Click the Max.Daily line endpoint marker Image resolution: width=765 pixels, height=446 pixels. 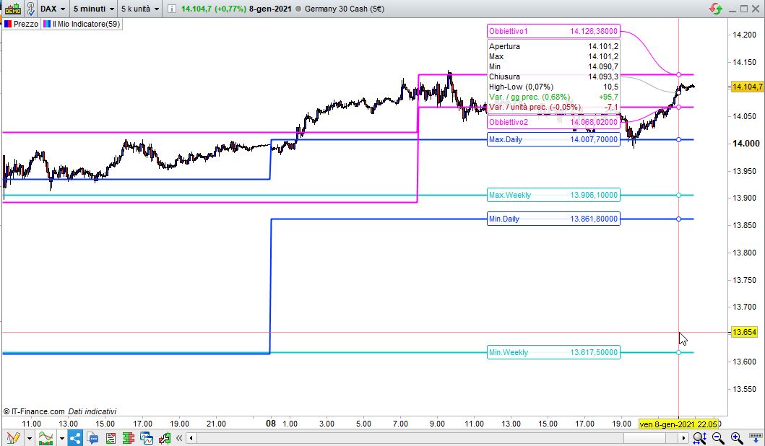tap(678, 140)
